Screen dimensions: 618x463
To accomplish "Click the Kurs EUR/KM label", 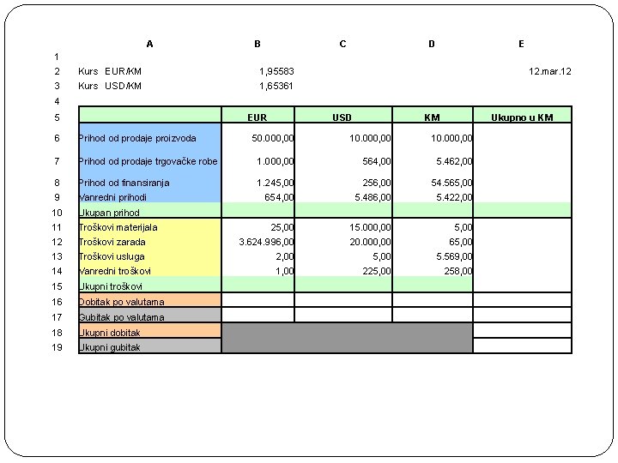I will tap(110, 71).
